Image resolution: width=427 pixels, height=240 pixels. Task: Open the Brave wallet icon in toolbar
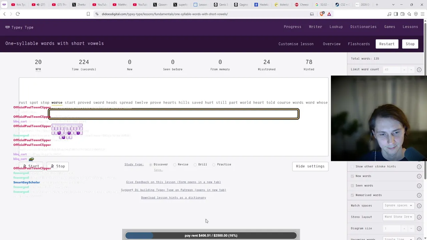point(402,14)
